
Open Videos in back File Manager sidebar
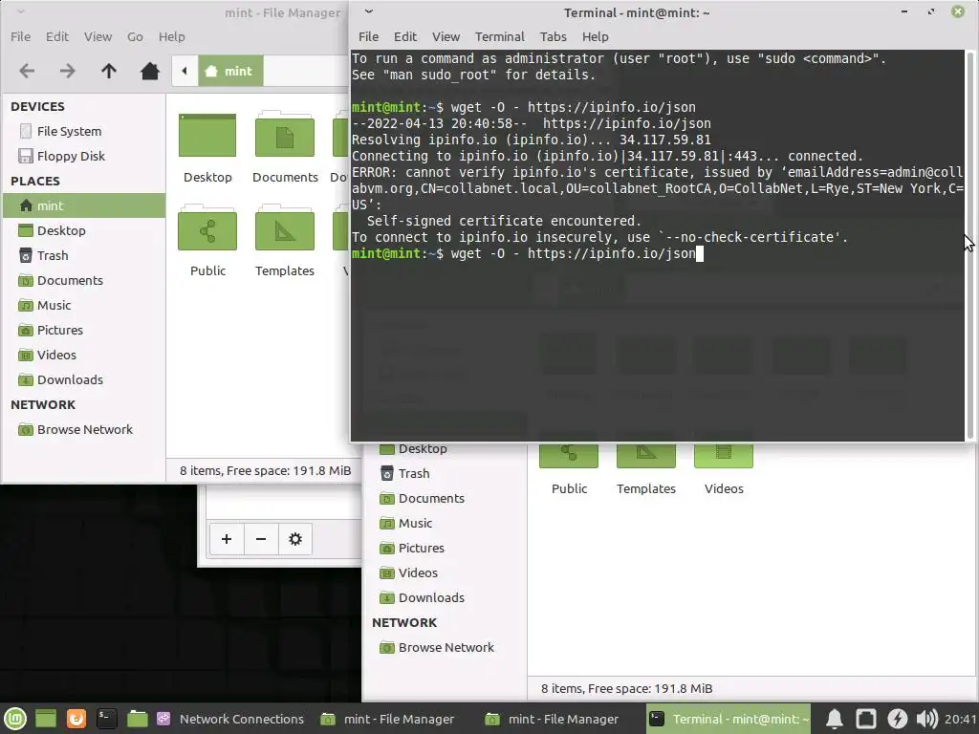418,573
